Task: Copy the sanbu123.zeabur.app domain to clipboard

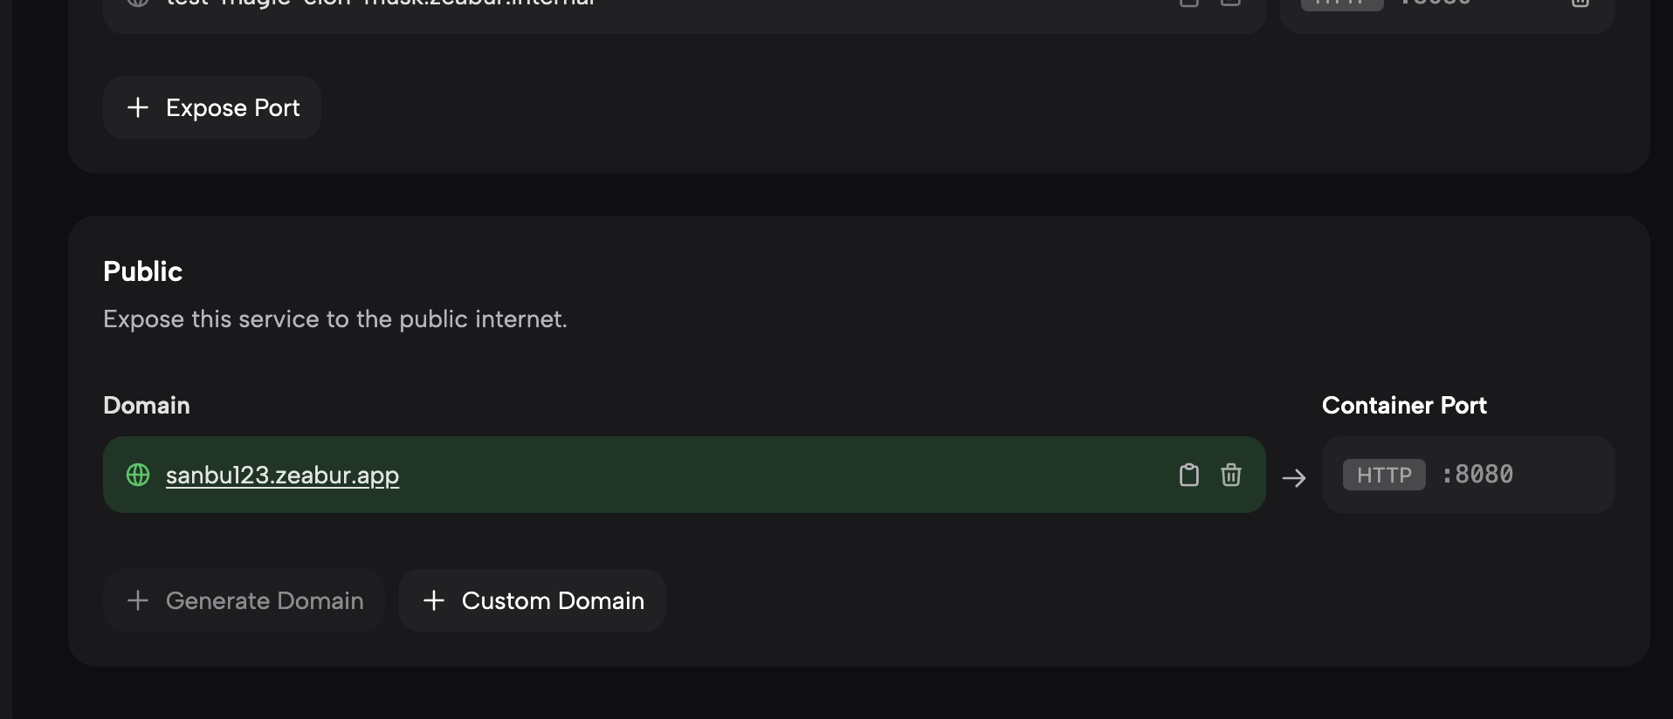Action: tap(1188, 475)
